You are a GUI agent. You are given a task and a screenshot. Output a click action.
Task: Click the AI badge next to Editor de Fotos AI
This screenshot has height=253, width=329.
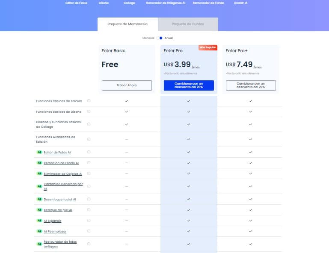click(x=39, y=152)
